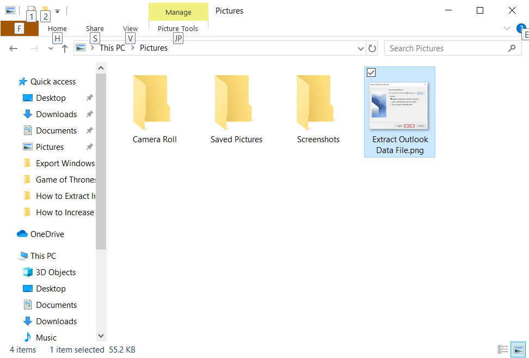Open the Export Windows folder shortcut

pos(59,163)
